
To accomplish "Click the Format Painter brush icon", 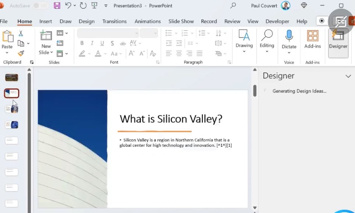I will click(x=21, y=53).
